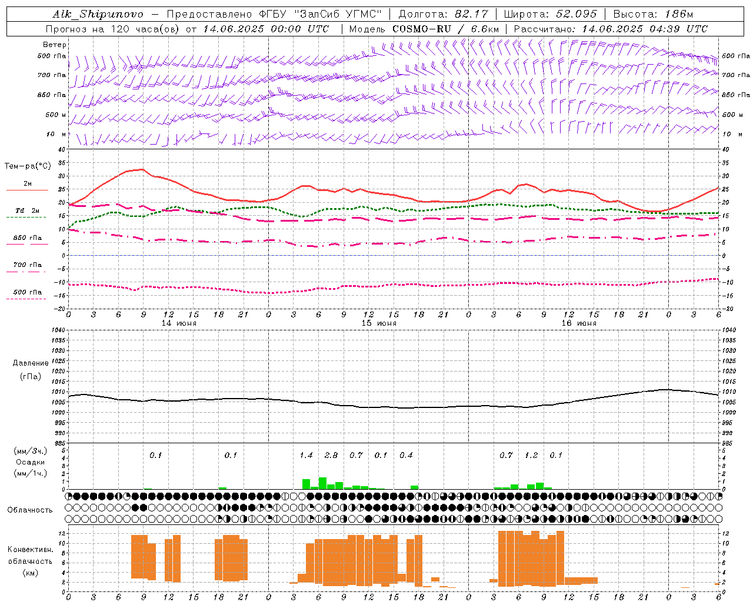Select the "Конвективн." convective cloud label
This screenshot has height=602, width=753.
pyautogui.click(x=31, y=550)
